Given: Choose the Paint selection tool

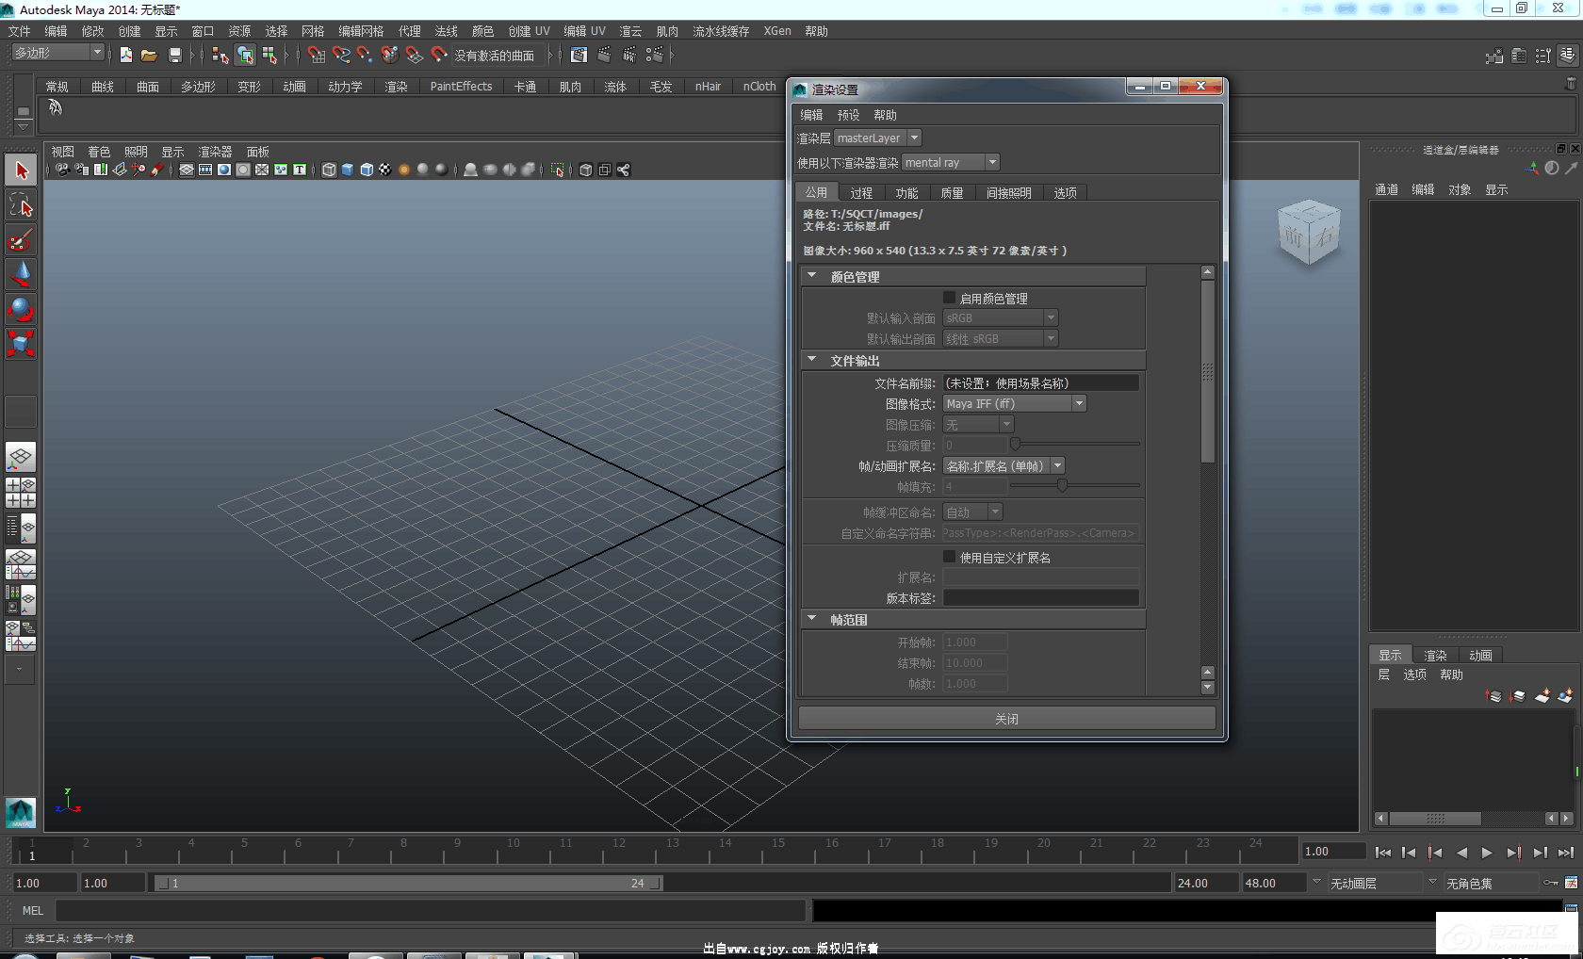Looking at the screenshot, I should [x=21, y=240].
